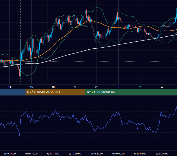Click the 6/20 00:00 date label
Image resolution: width=177 pixels, height=156 pixels.
[x=118, y=153]
